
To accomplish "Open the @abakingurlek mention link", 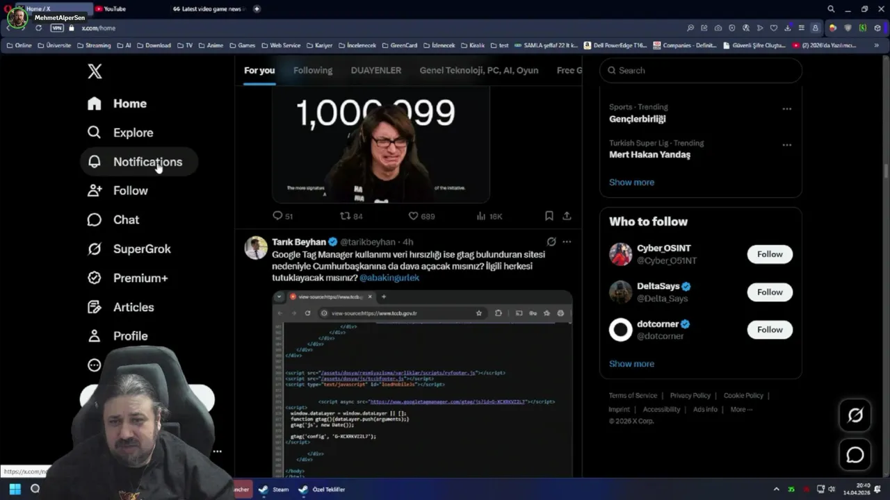I will pos(389,277).
